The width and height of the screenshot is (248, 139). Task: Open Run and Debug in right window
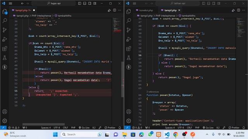tap(129, 39)
